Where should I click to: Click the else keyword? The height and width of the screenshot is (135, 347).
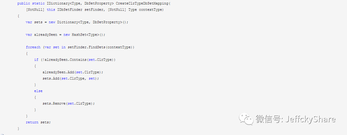click(x=38, y=91)
